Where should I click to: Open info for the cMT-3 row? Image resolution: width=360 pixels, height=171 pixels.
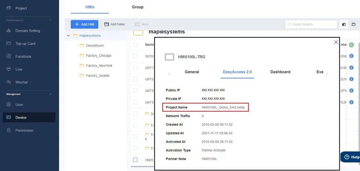[351, 67]
